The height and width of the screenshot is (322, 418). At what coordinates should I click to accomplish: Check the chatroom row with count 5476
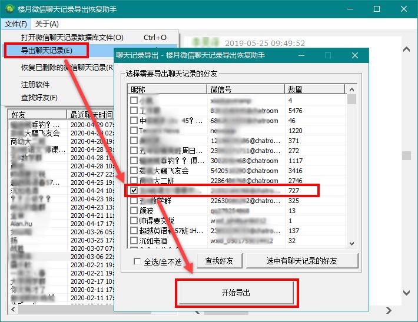pos(134,110)
